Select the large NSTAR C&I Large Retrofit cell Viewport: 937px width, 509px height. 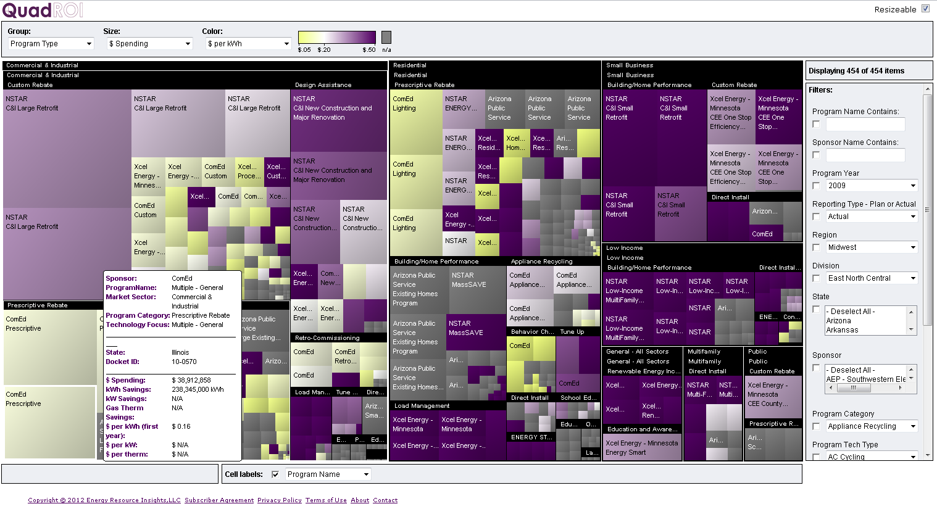[x=67, y=148]
